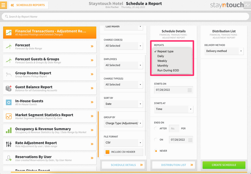Click the search magnifier icon

[6, 16]
